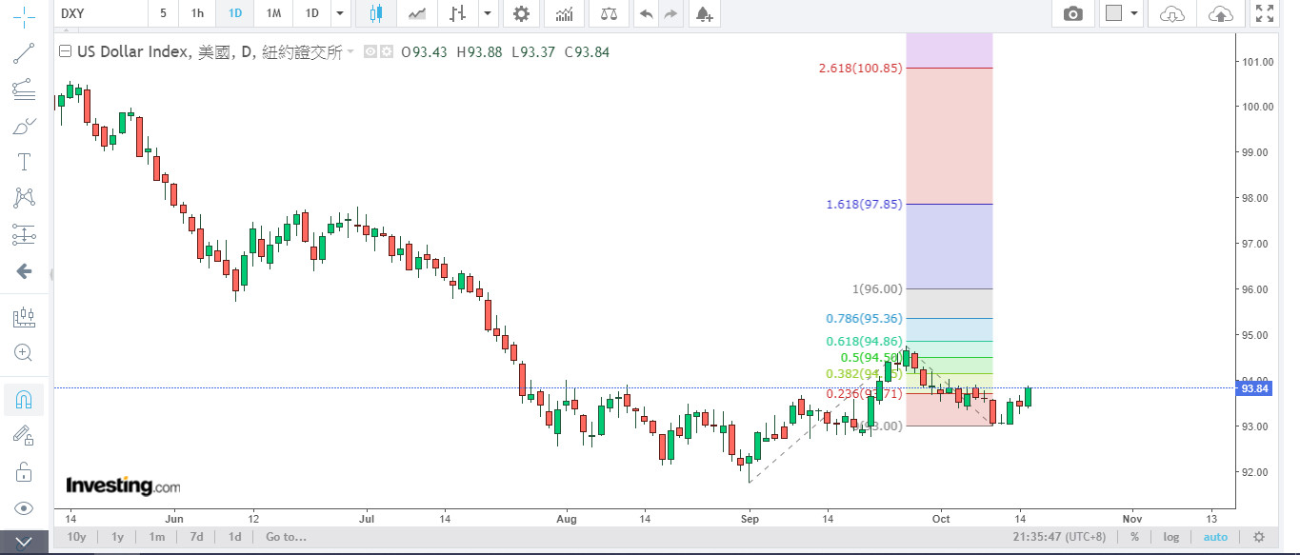This screenshot has width=1300, height=555.
Task: Toggle auto scale on price axis
Action: [x=1215, y=537]
